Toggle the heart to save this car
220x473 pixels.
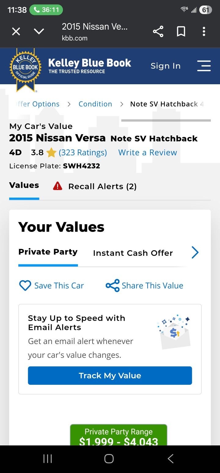tap(25, 286)
